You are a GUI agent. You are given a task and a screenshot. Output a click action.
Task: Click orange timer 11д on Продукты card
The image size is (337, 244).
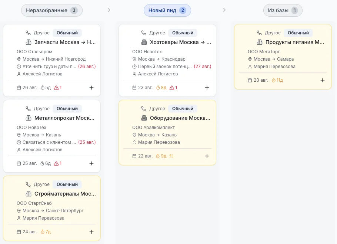[x=277, y=80]
